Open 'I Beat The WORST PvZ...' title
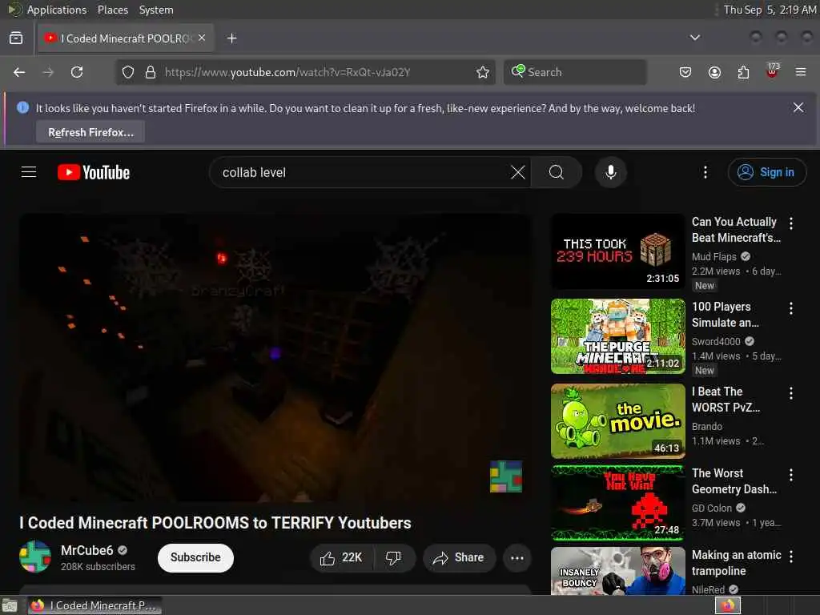 [726, 399]
